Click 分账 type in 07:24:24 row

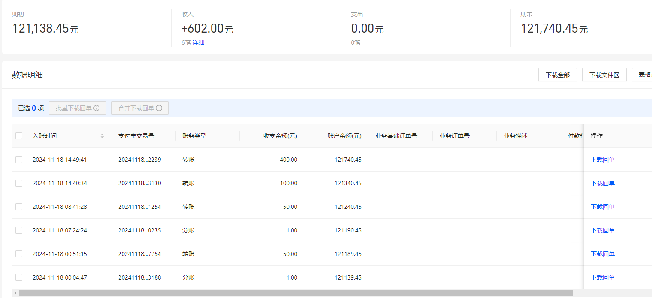coord(188,230)
